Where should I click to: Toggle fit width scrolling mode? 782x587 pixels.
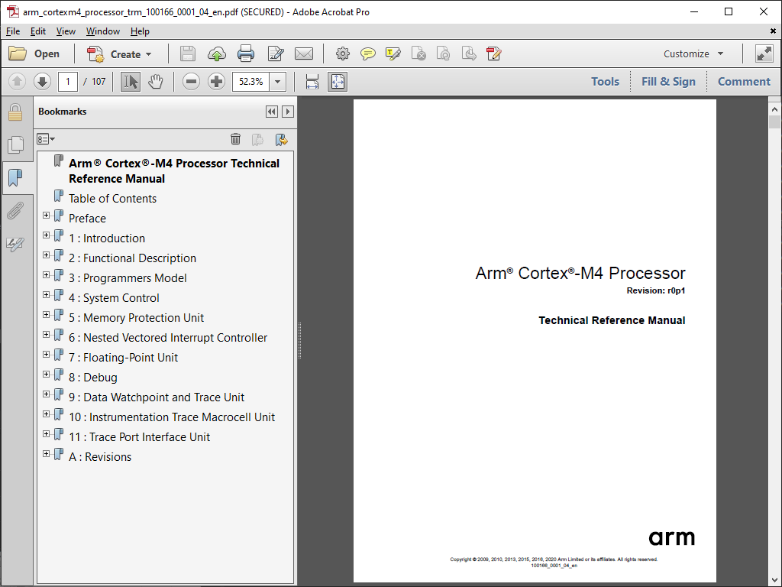pos(312,81)
